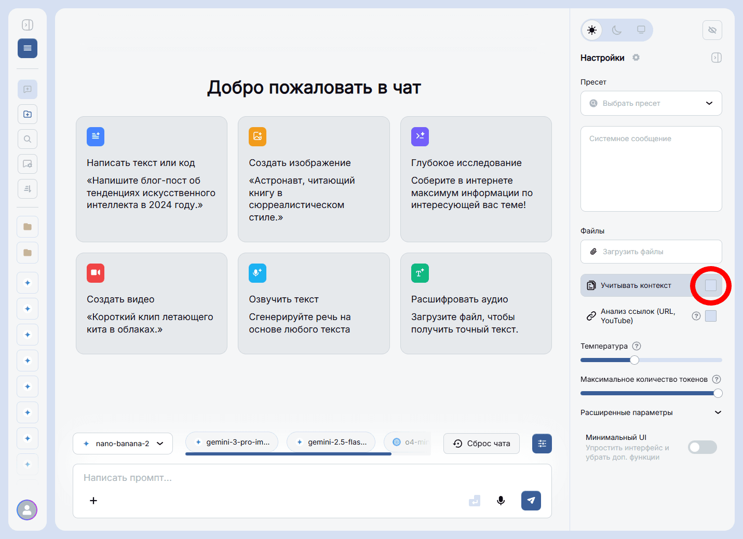
Task: Switch to dark theme via moon icon
Action: [616, 30]
